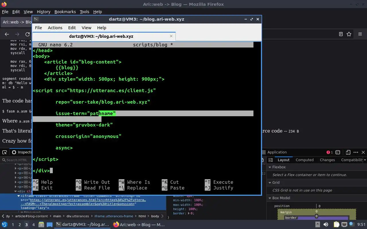Image resolution: width=367 pixels, height=229 pixels.
Task: Open the DevTools three-dot customize menu
Action: coord(356,152)
